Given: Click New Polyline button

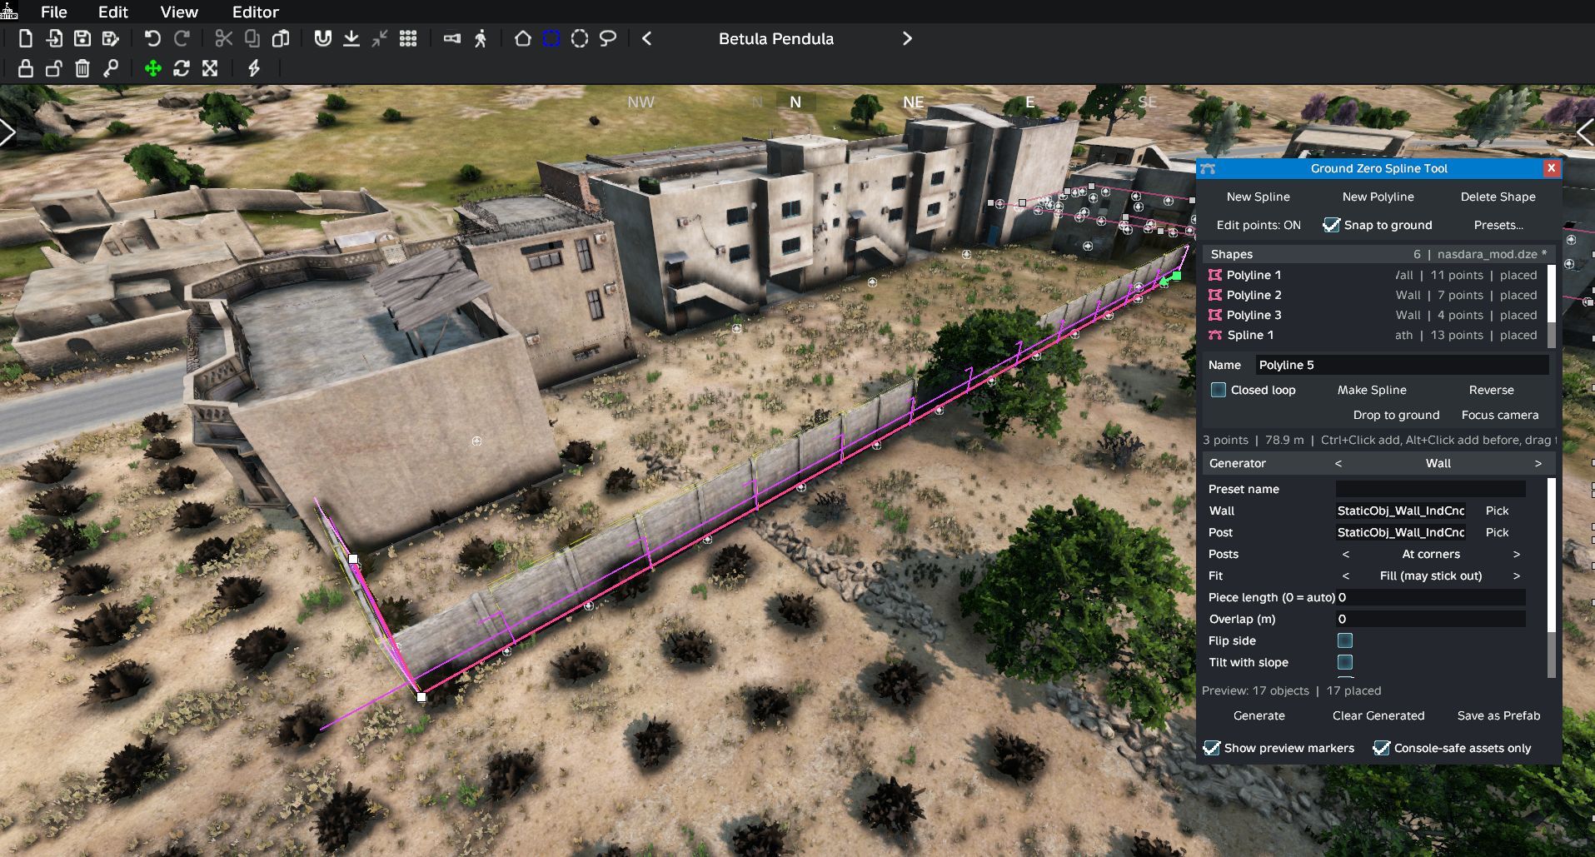Looking at the screenshot, I should [1378, 197].
